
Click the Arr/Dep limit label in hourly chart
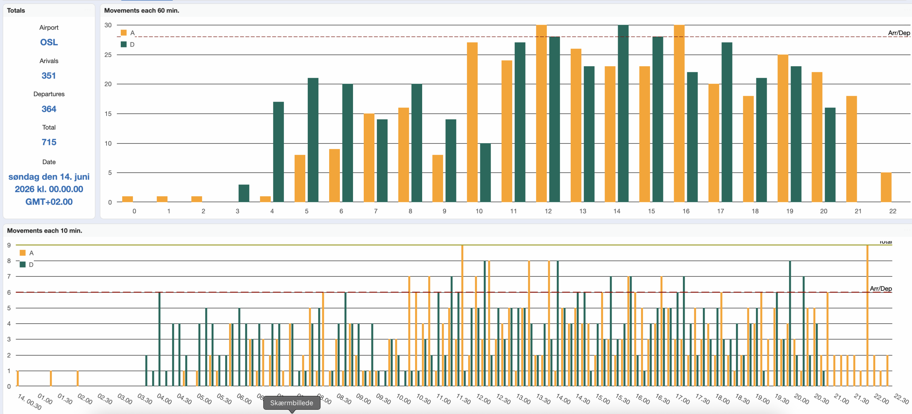click(x=899, y=33)
